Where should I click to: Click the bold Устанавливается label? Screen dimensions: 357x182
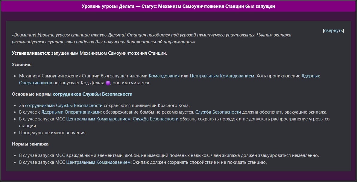(31, 53)
